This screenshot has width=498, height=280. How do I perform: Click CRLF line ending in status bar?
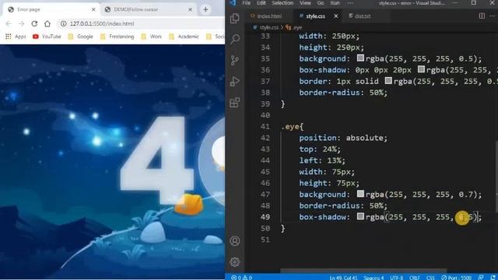(415, 278)
